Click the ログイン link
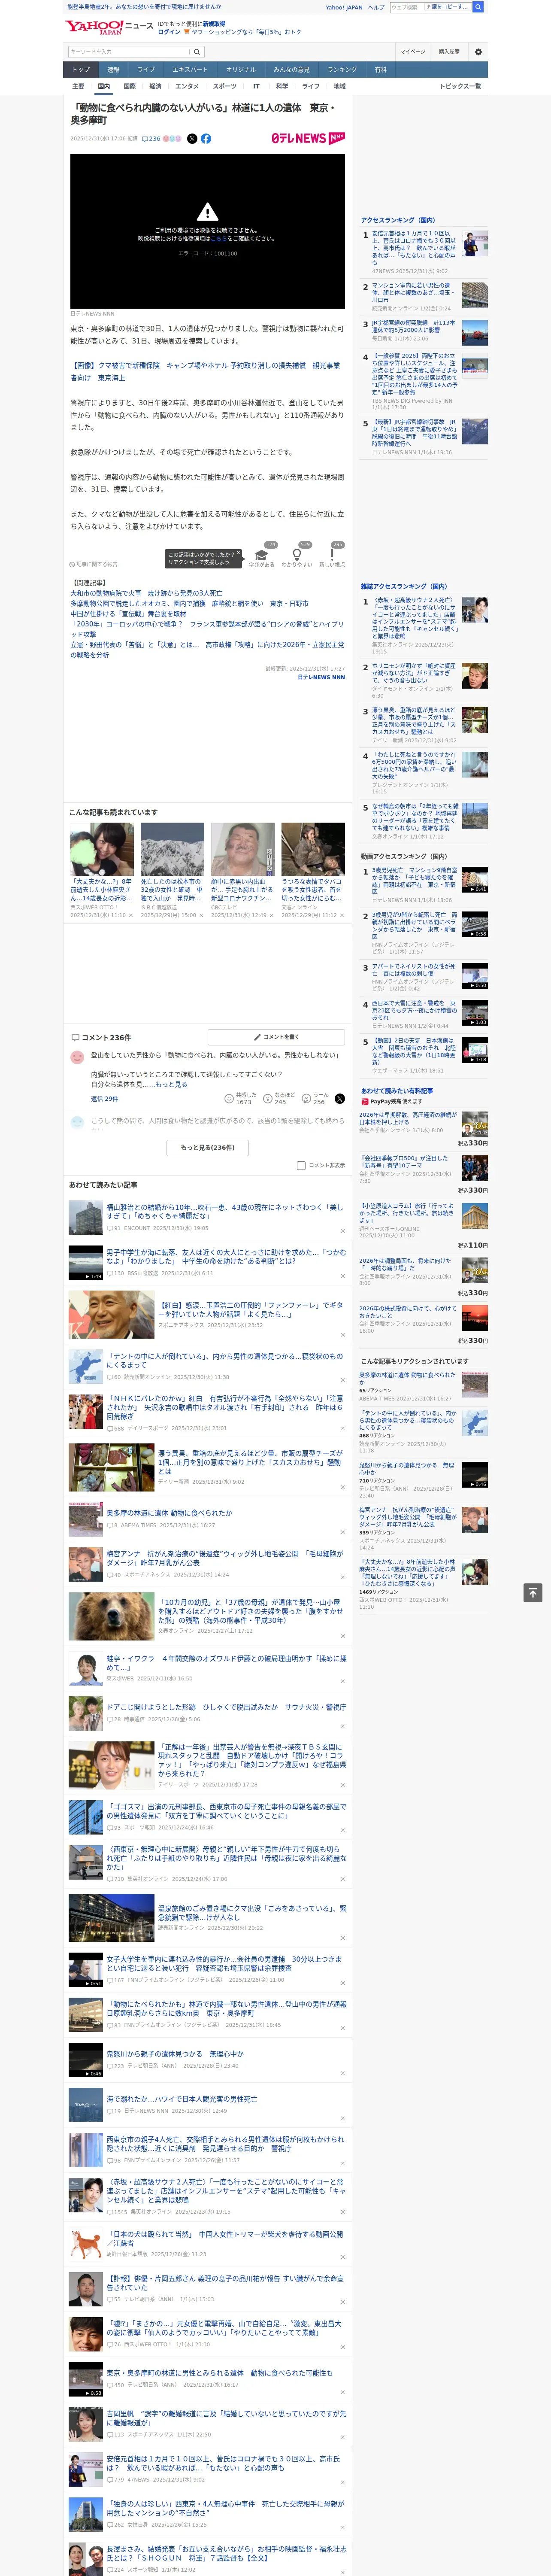 coord(169,32)
